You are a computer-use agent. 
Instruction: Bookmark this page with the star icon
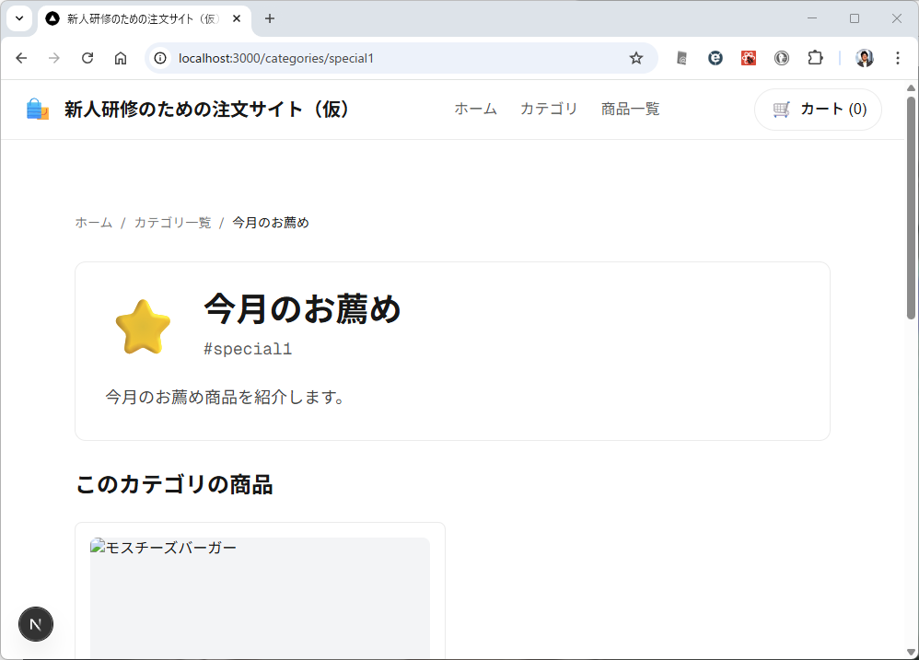pyautogui.click(x=636, y=58)
